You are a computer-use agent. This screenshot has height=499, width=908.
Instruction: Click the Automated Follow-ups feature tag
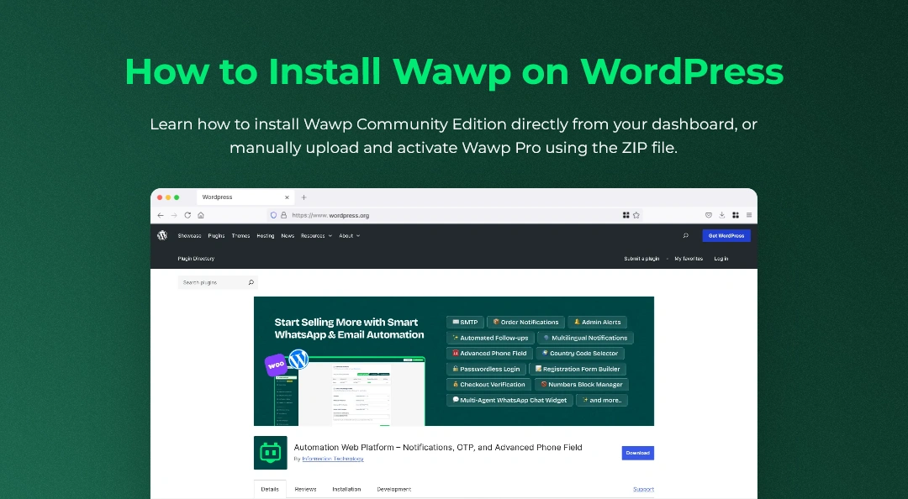(x=490, y=338)
